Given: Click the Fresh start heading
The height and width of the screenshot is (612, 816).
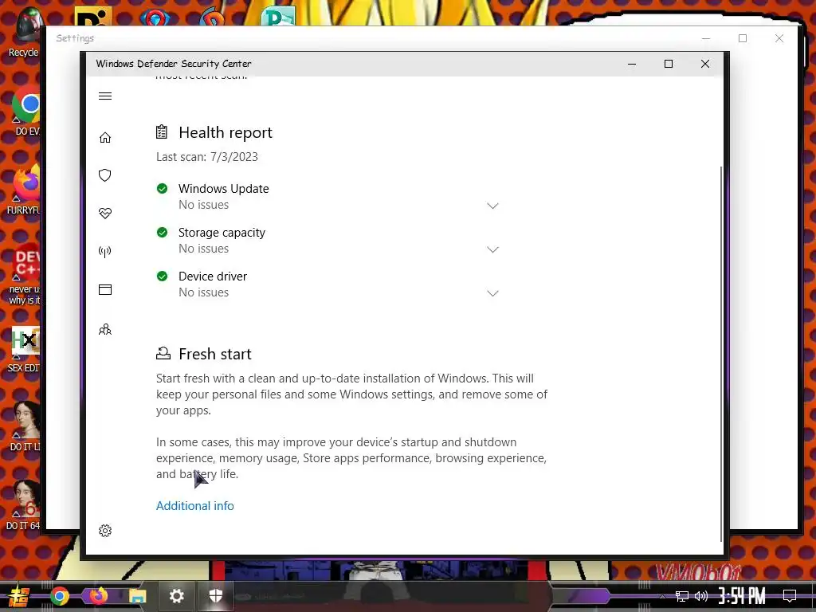Looking at the screenshot, I should (x=215, y=354).
